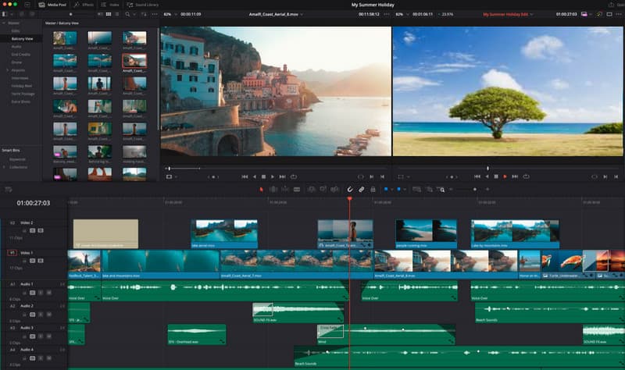Stop playback in the source viewer
Screen dimensions: 625x370
[x=263, y=177]
